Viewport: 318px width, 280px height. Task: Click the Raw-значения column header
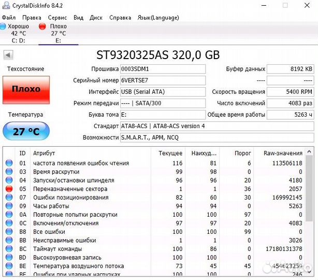coord(280,153)
